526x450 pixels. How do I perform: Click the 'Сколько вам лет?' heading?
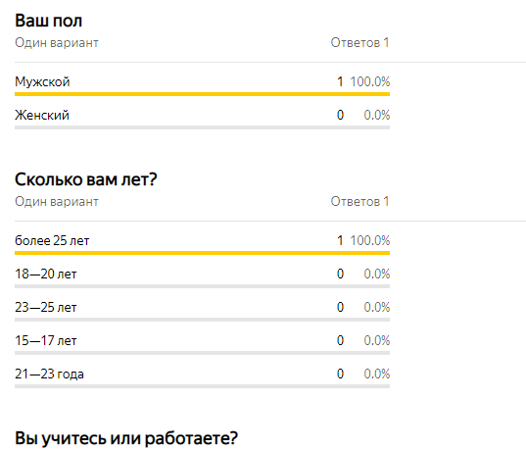(86, 179)
